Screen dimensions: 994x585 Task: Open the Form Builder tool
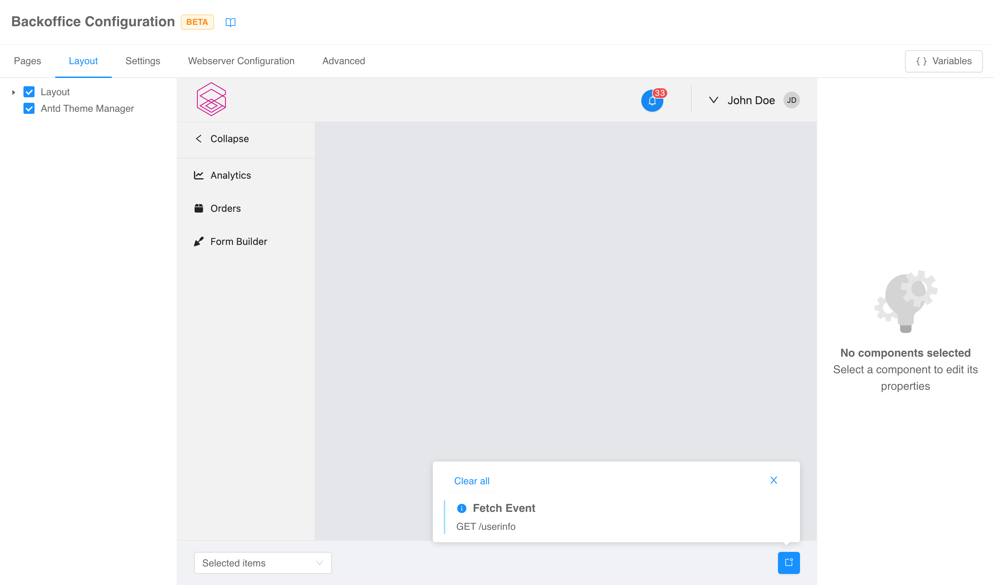238,241
